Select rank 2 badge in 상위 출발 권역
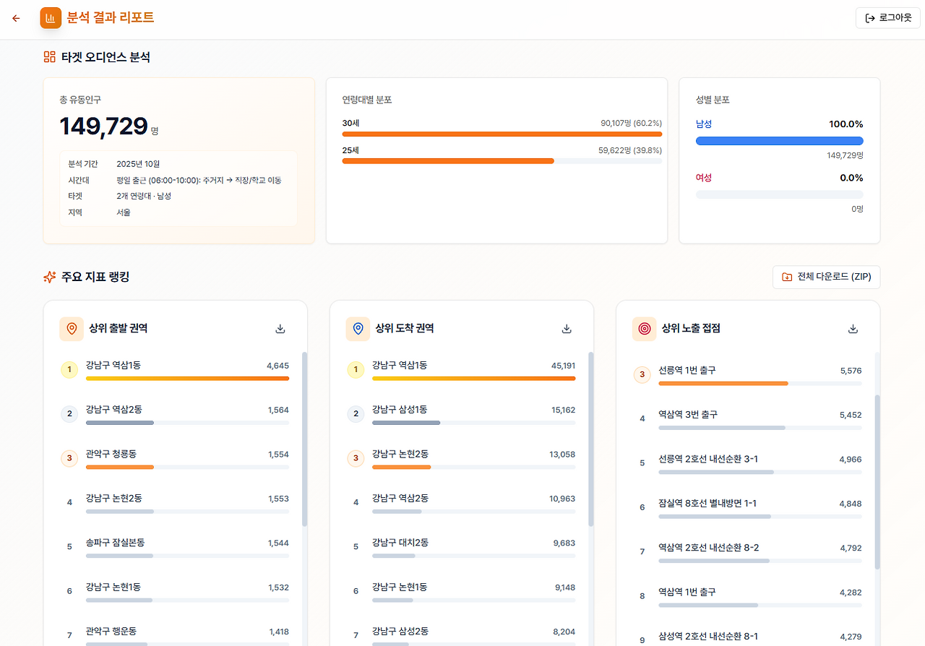 [x=69, y=414]
